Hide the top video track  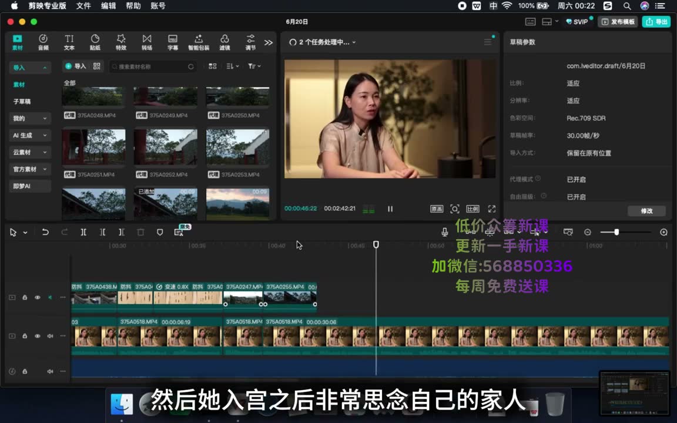click(x=38, y=297)
